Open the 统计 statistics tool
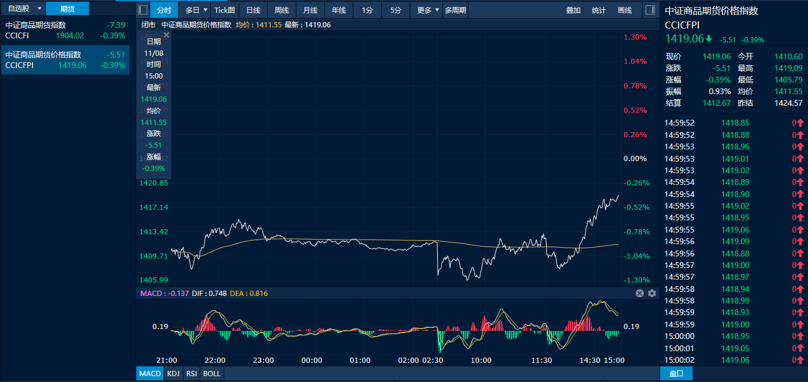Viewport: 808px width, 382px height. tap(598, 10)
